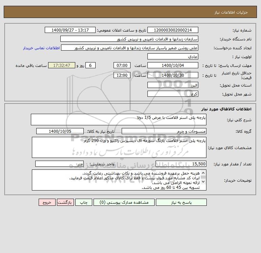Open اطلاعات تماس خریدار link
The height and width of the screenshot is (253, 261).
coord(41,48)
